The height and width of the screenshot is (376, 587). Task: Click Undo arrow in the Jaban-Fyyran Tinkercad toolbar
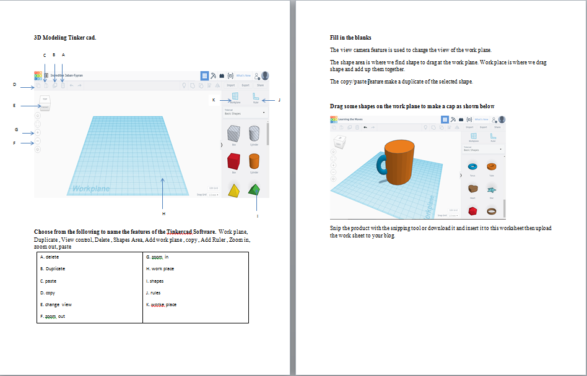coord(71,85)
